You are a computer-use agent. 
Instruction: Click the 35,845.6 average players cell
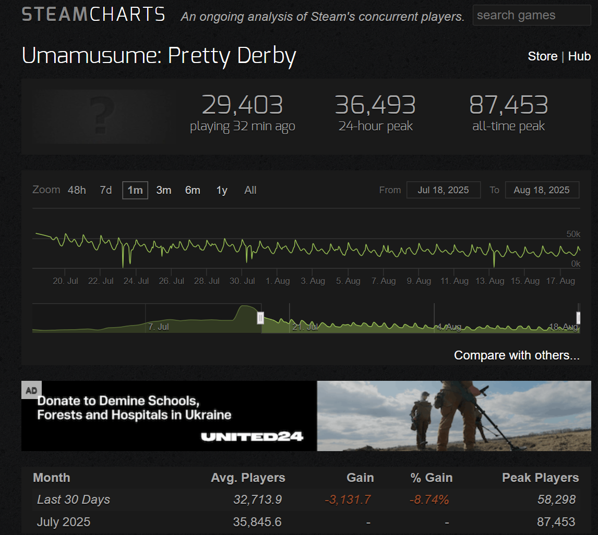[257, 521]
